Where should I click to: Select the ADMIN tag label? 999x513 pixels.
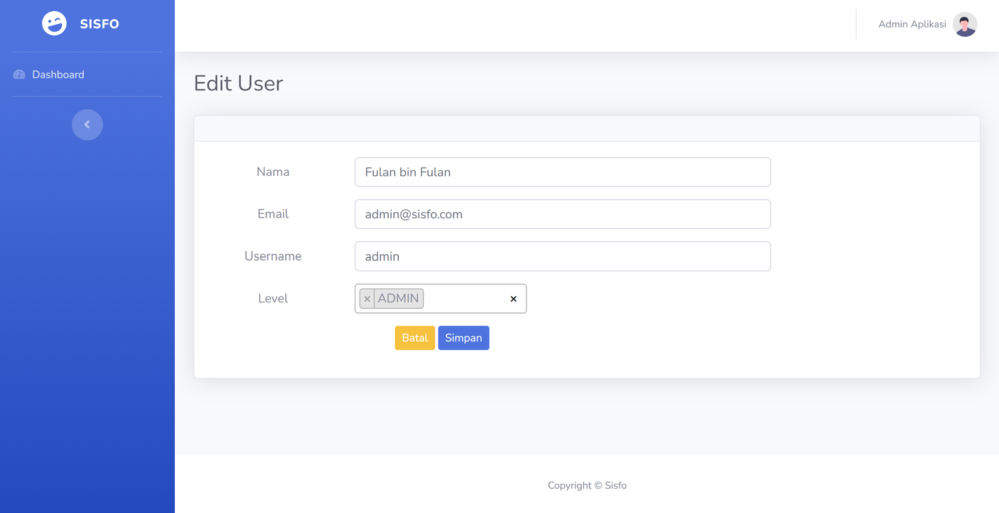coord(398,299)
